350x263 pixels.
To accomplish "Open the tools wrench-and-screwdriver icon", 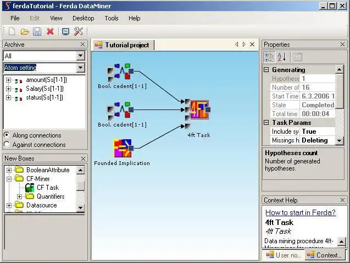I will pos(79,31).
